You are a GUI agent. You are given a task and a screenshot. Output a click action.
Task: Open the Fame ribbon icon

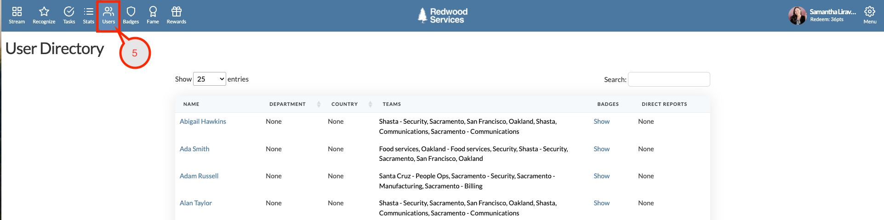coord(153,12)
